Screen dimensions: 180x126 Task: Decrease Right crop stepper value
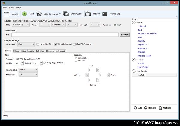coord(108,76)
